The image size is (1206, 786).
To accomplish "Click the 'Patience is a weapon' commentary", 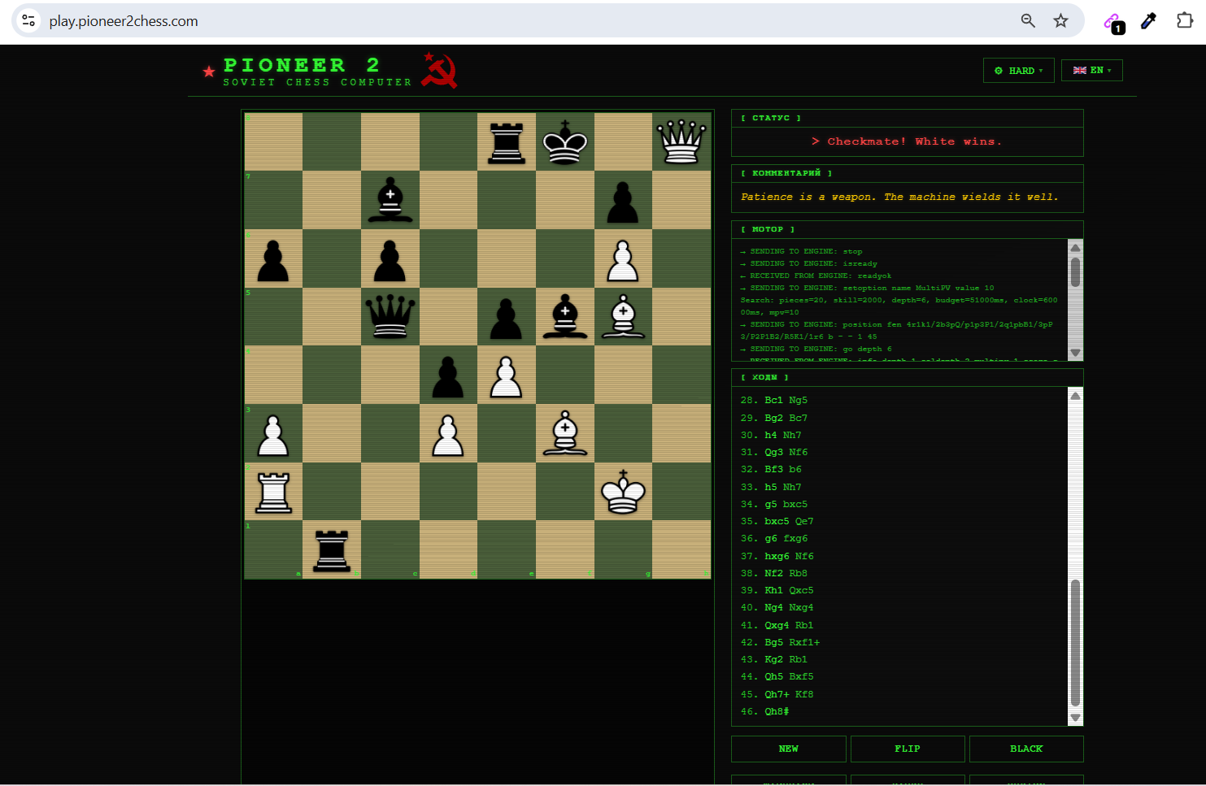I will [x=899, y=197].
